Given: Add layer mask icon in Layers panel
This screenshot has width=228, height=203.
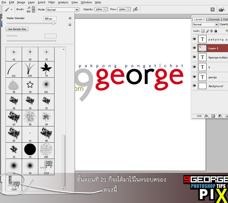Looking at the screenshot, I should coord(213,116).
